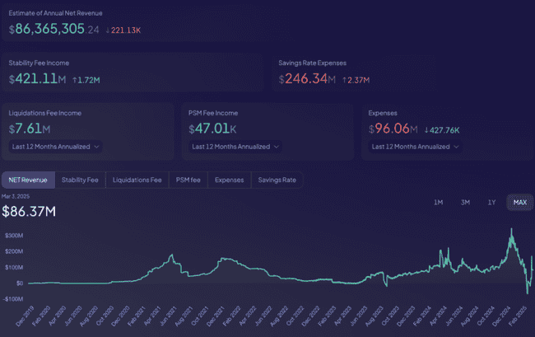
Task: Open the PSM fee tab
Action: click(x=188, y=180)
